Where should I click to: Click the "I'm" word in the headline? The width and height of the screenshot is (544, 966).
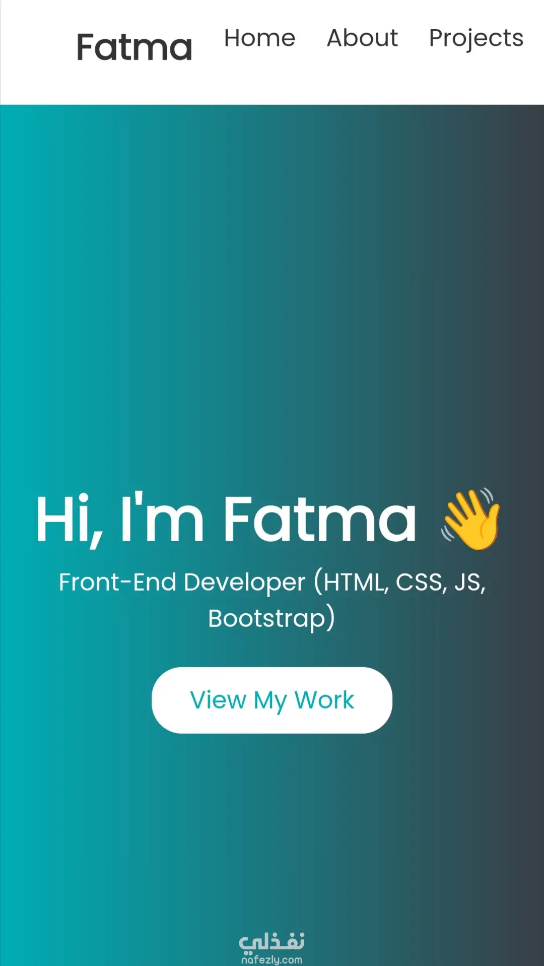[162, 518]
